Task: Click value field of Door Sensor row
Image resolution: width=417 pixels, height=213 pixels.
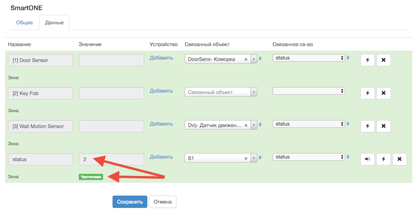Action: 112,60
